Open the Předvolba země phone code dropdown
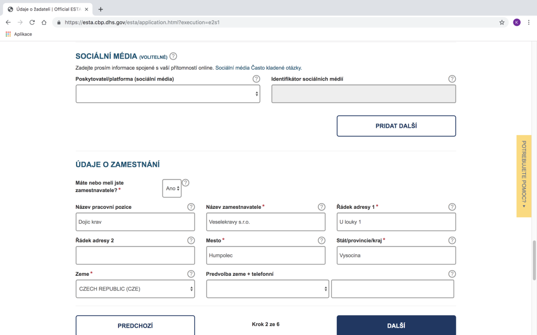This screenshot has height=335, width=537. point(267,289)
